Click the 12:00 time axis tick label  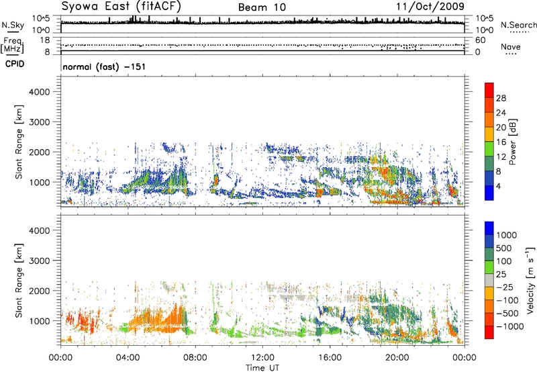(x=262, y=358)
